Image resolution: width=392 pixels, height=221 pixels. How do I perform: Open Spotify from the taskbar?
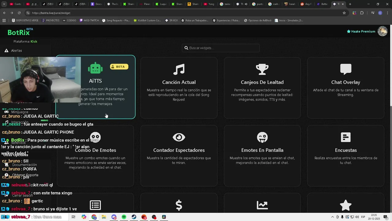124,217
